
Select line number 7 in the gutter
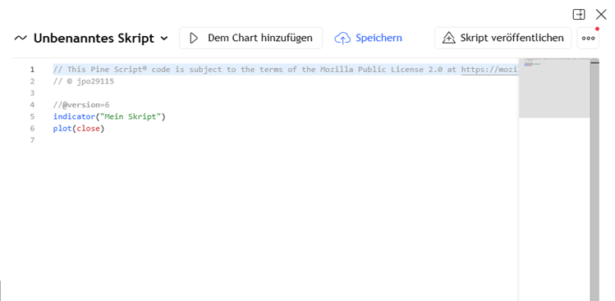[32, 140]
